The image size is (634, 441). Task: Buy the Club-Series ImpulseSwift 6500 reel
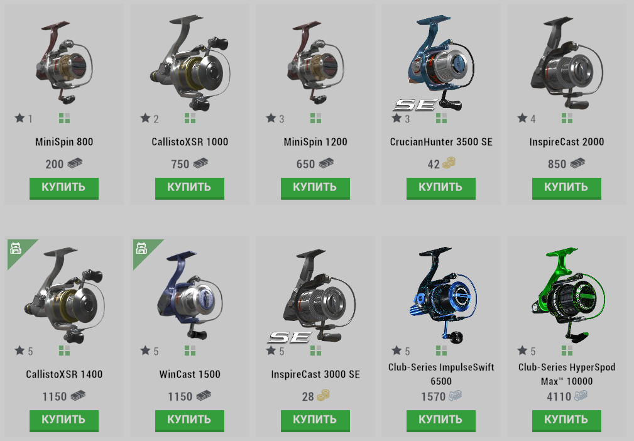(440, 420)
